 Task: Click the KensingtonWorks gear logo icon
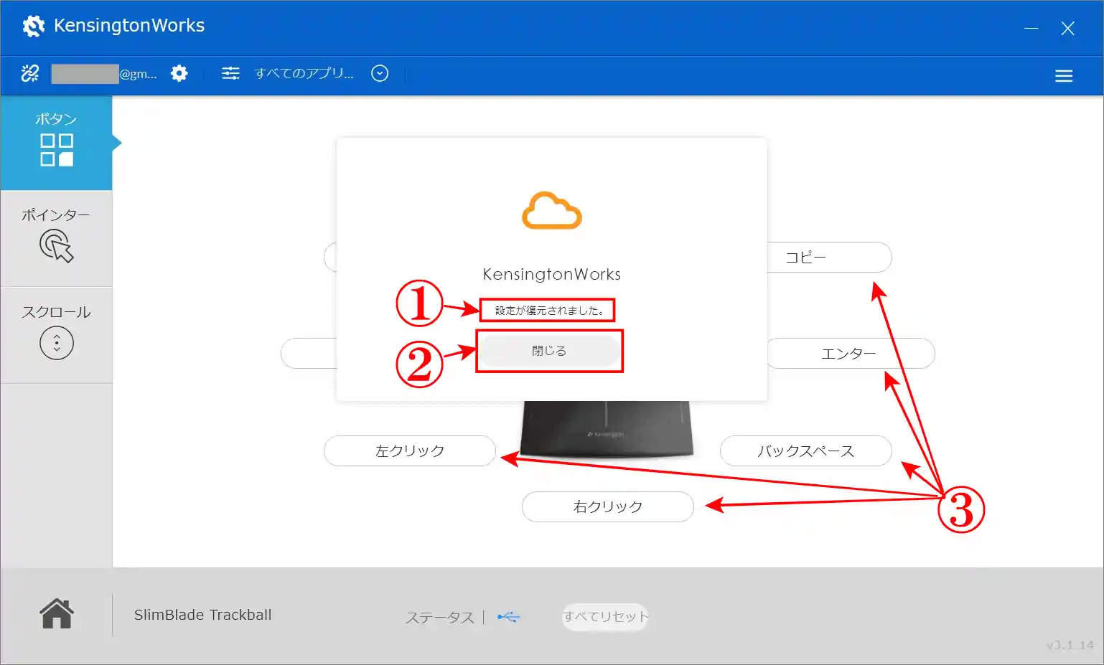[33, 26]
